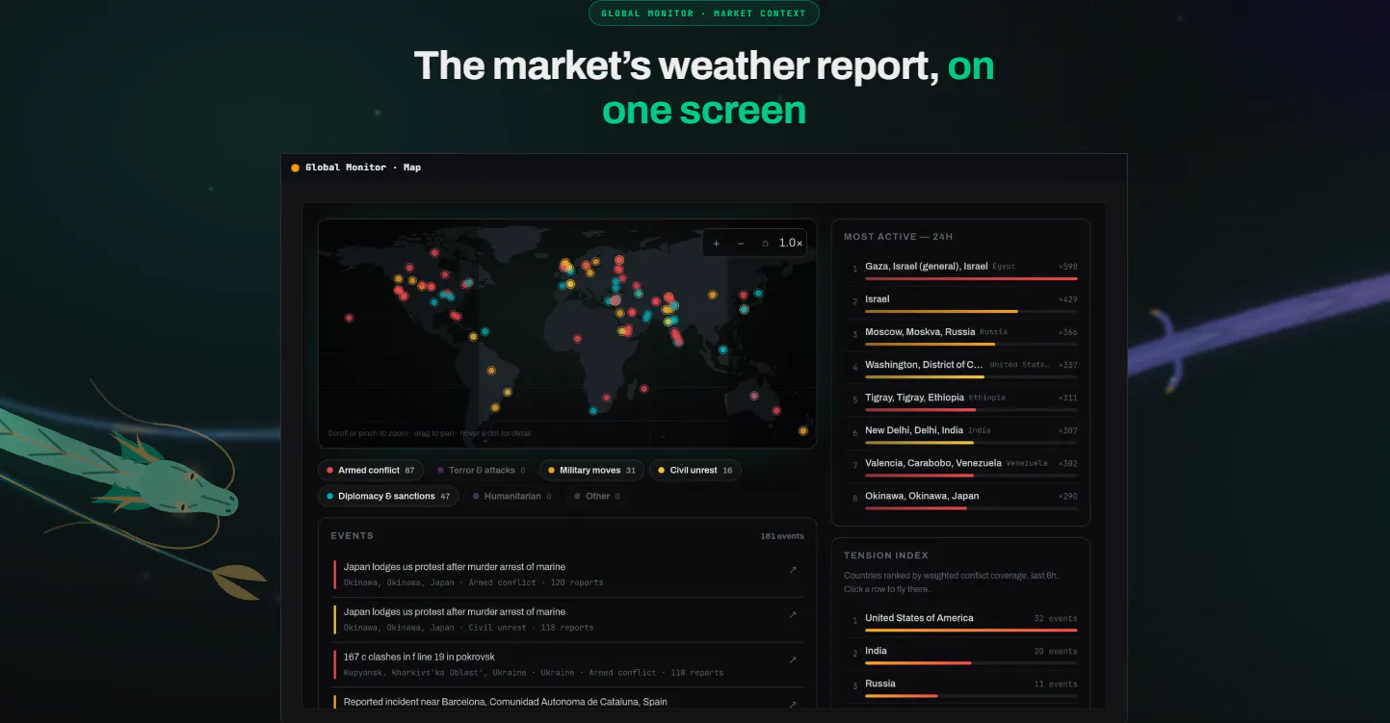This screenshot has width=1390, height=723.
Task: Click the Global Monitor · Market Context badge
Action: click(704, 13)
